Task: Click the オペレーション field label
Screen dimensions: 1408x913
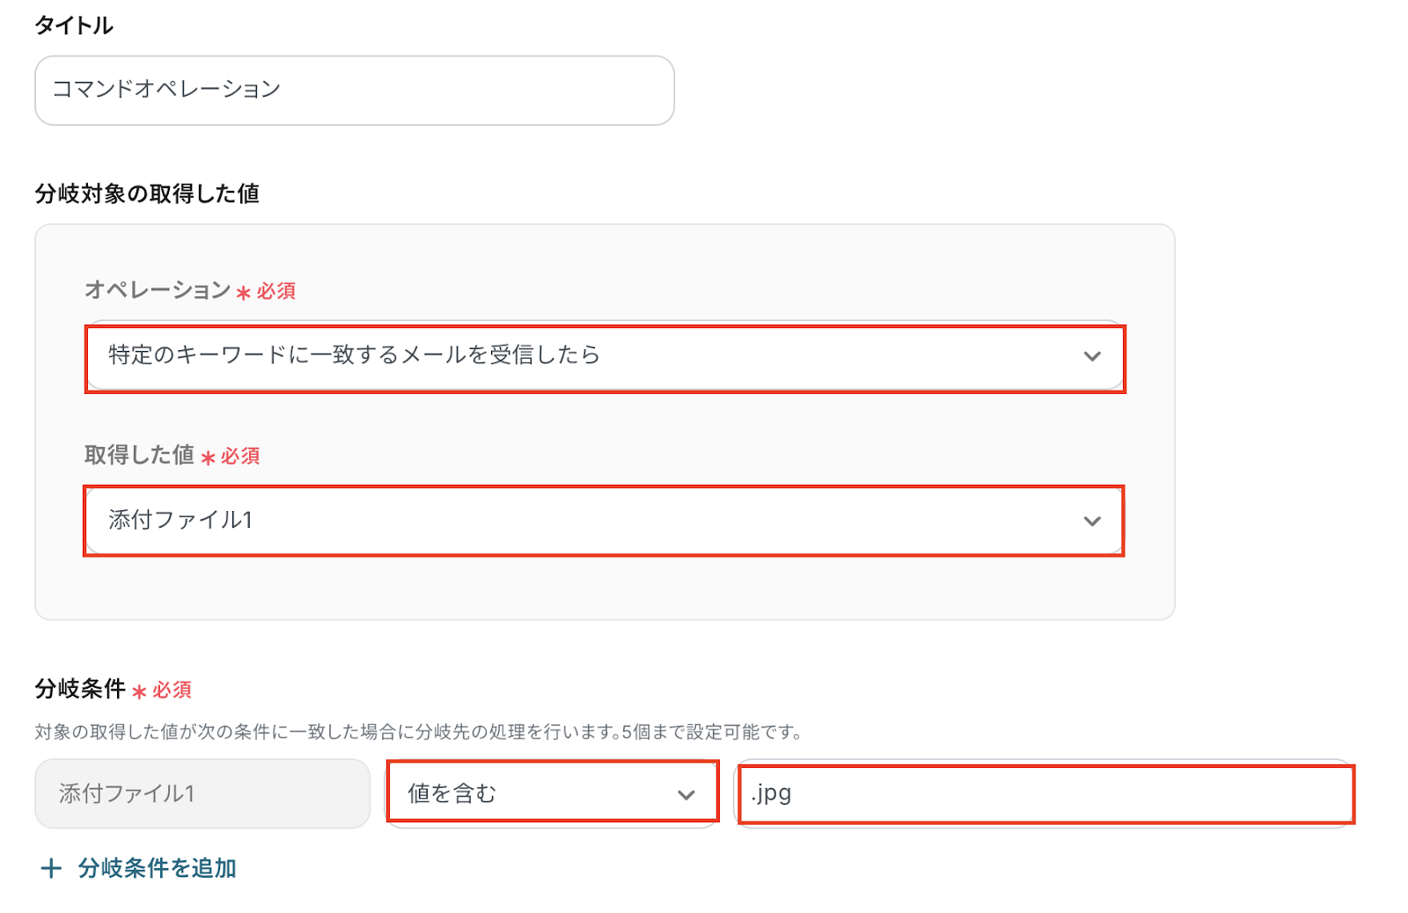Action: point(157,290)
